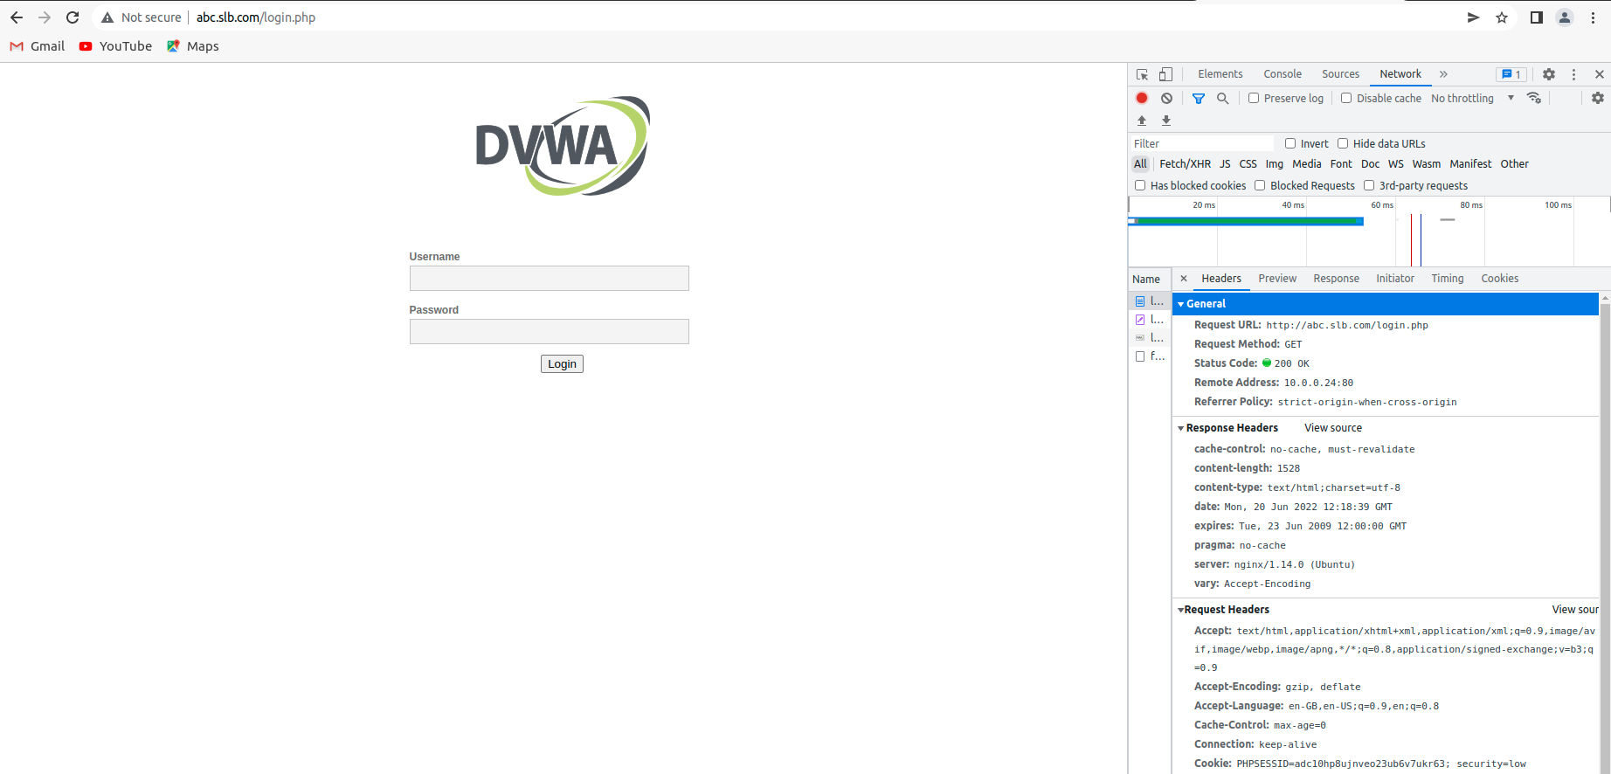The image size is (1611, 774).
Task: Select the first request row in Name list
Action: 1150,301
